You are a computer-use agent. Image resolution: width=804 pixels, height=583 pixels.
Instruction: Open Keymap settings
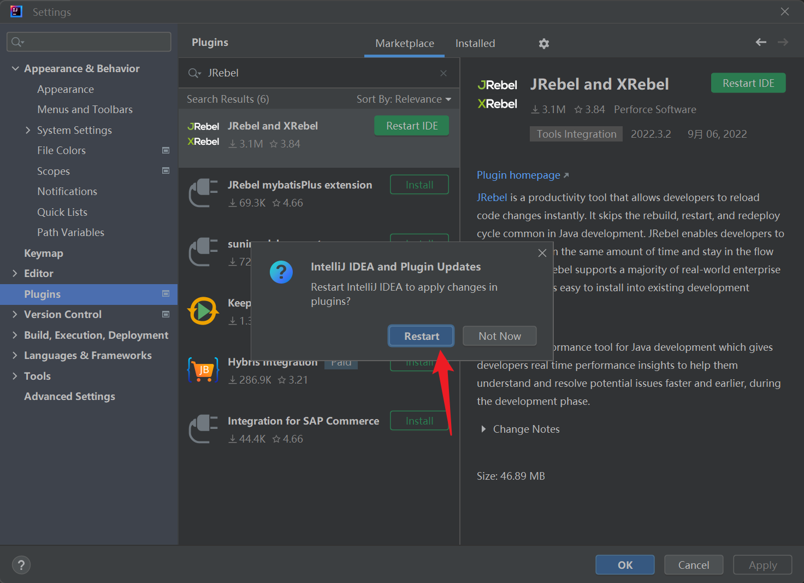click(x=44, y=253)
